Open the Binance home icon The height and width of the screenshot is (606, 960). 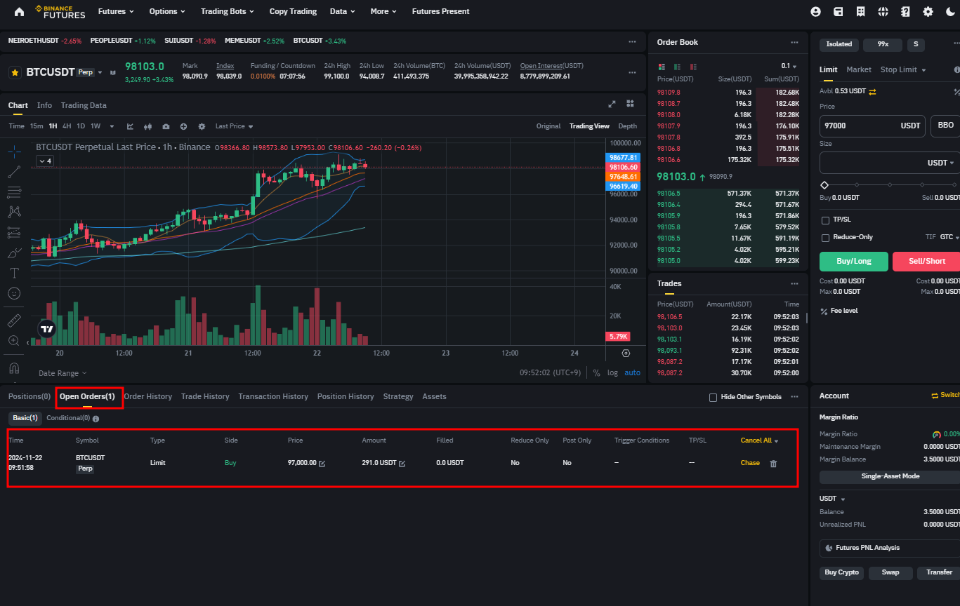coord(19,11)
